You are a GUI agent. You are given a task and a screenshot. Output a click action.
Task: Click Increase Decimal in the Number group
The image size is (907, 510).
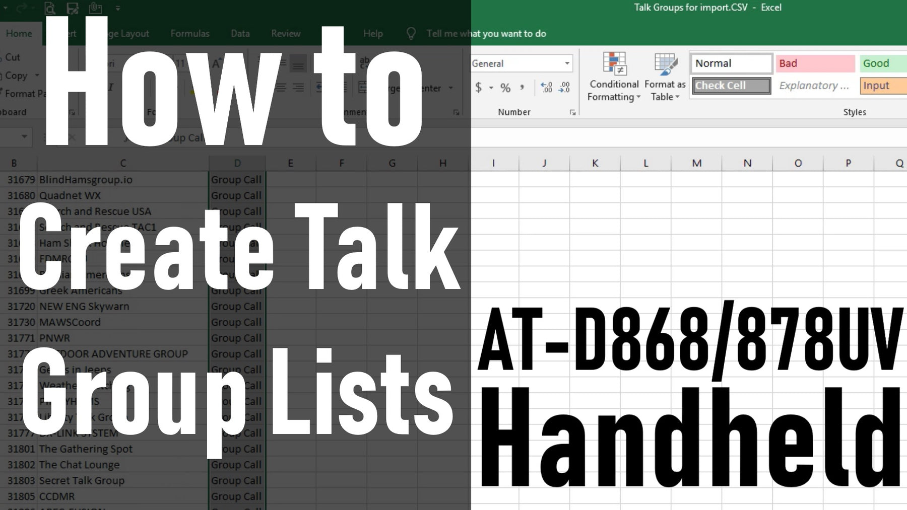coord(546,88)
